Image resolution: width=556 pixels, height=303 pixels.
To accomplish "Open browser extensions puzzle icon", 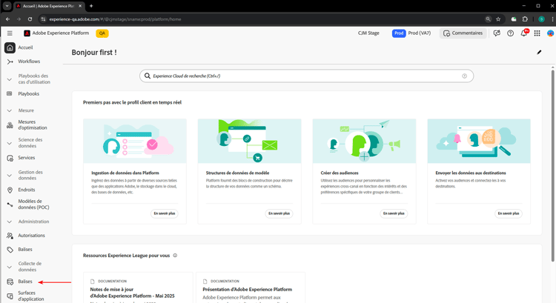I will pyautogui.click(x=525, y=19).
